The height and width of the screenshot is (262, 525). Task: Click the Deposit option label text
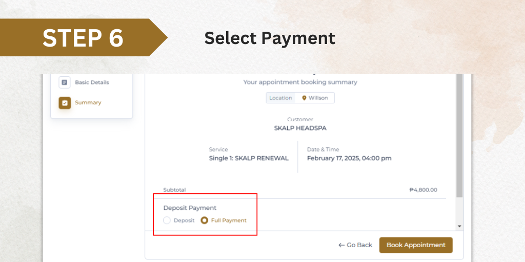184,221
